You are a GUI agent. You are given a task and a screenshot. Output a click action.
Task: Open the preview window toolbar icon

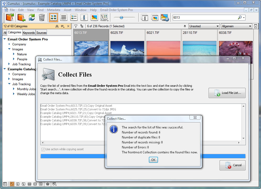point(155,18)
